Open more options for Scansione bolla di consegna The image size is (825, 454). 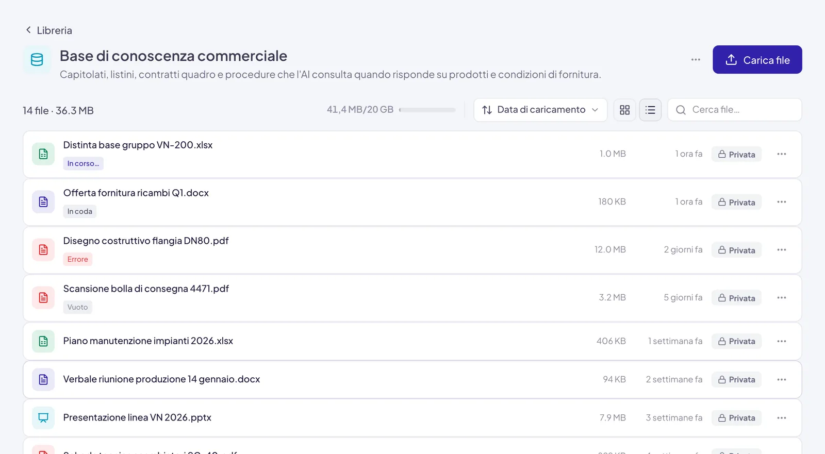point(782,298)
